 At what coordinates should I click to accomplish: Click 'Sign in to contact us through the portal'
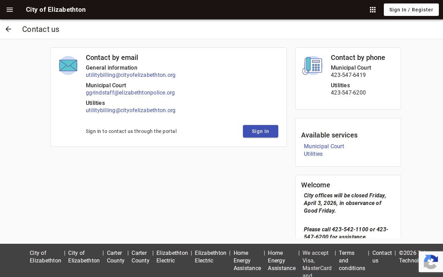pyautogui.click(x=131, y=131)
